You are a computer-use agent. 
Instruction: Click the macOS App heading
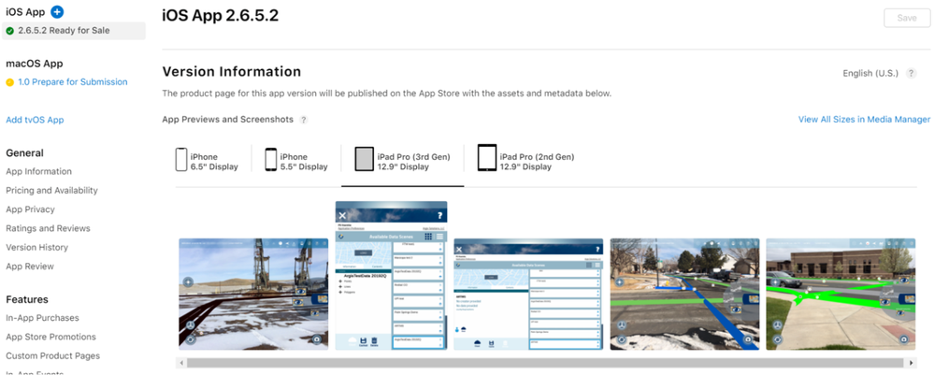(x=34, y=64)
